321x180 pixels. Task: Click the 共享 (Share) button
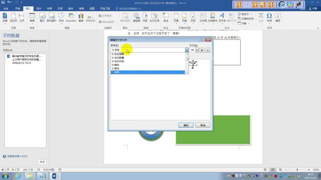click(313, 8)
